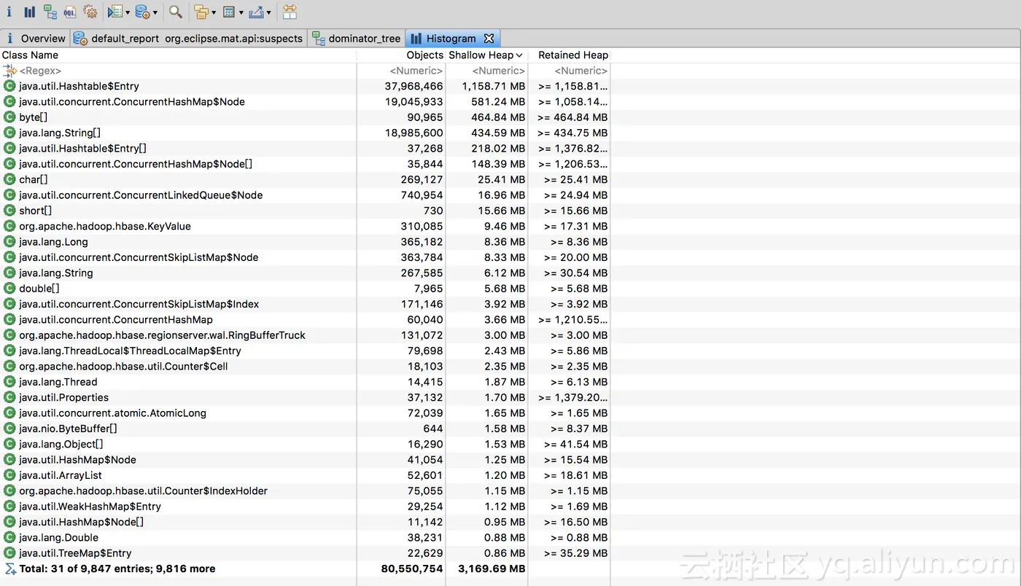
Task: Click the calculate retained size calculator icon
Action: 229,12
